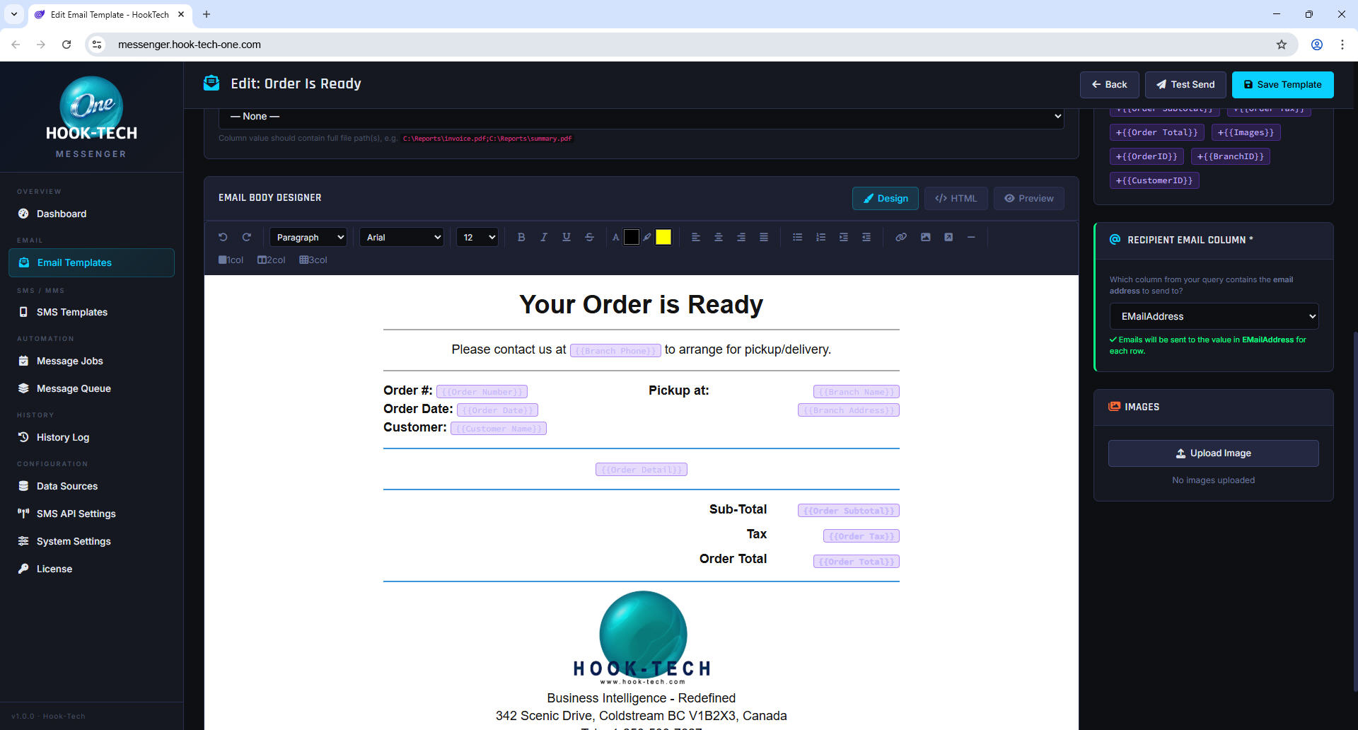Click the italic formatting icon
The image size is (1358, 730).
coord(544,237)
